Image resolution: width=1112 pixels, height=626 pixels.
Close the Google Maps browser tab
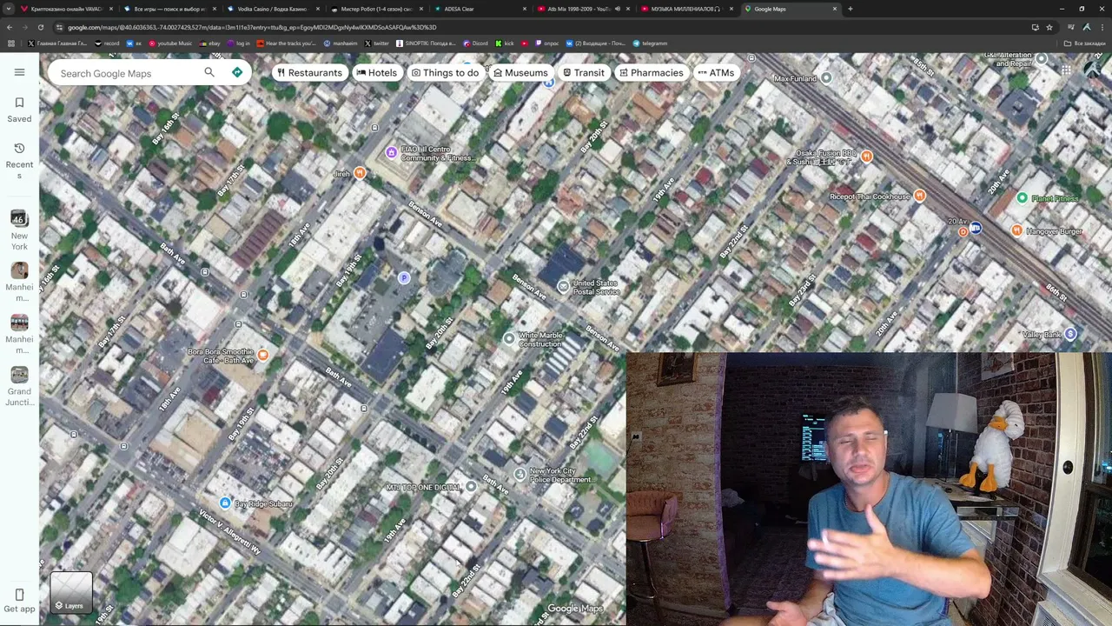point(835,9)
